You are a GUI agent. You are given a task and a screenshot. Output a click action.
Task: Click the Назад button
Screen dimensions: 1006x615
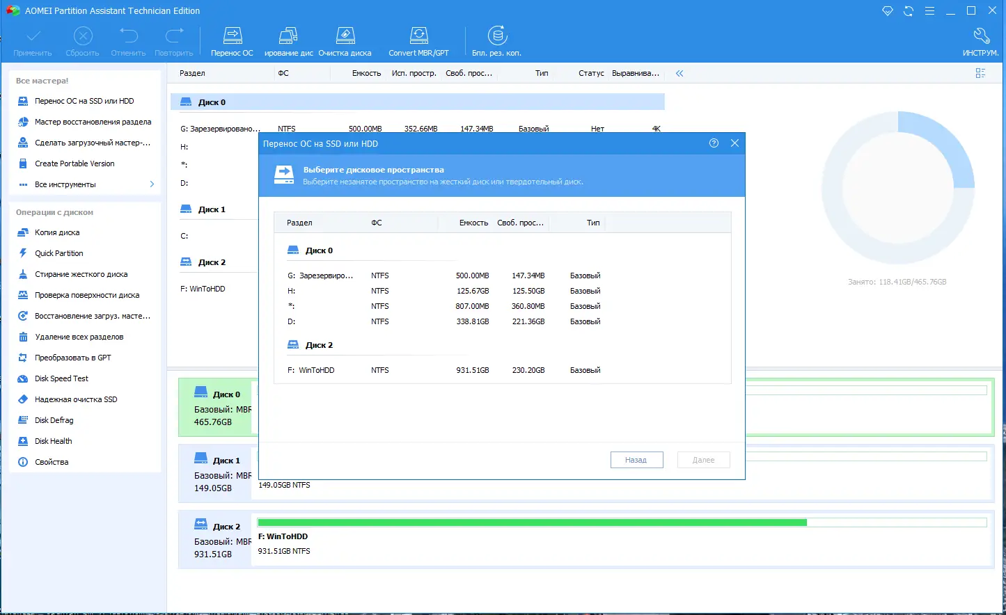pyautogui.click(x=636, y=460)
